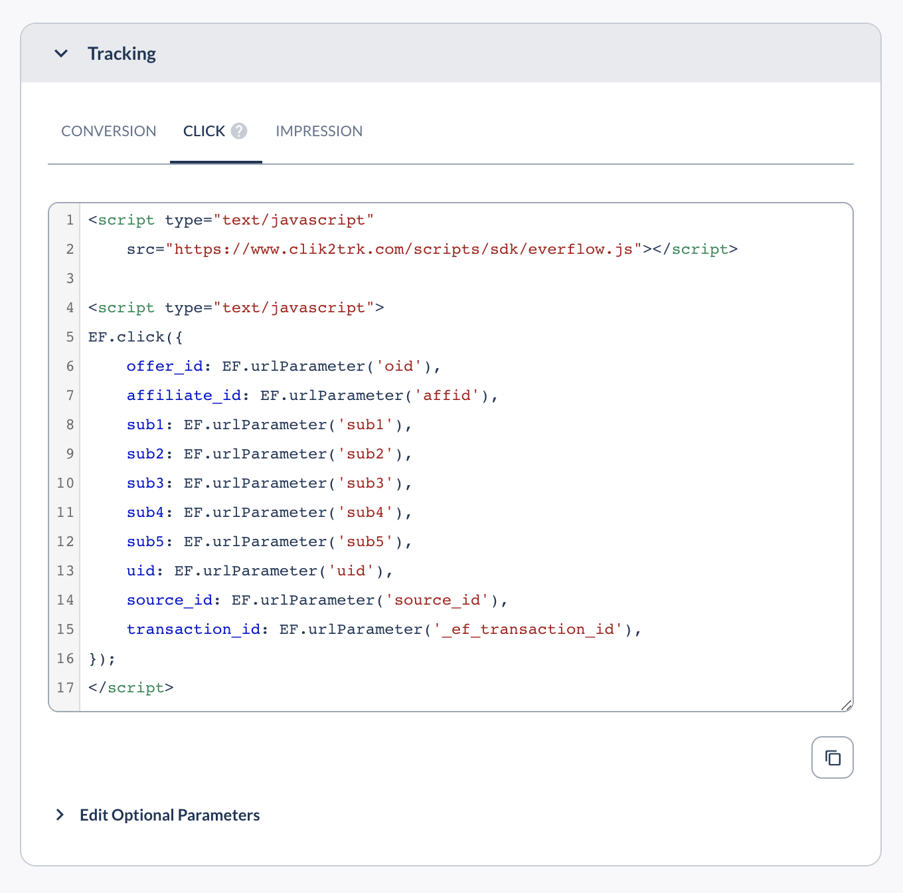Click the source_id parameter line
This screenshot has height=893, width=903.
coord(317,600)
